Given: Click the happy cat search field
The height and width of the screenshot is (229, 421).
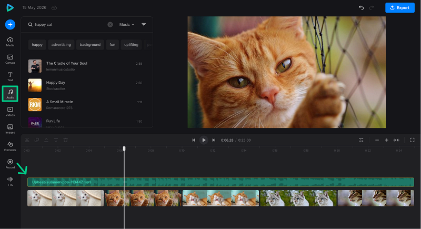Looking at the screenshot, I should [67, 24].
